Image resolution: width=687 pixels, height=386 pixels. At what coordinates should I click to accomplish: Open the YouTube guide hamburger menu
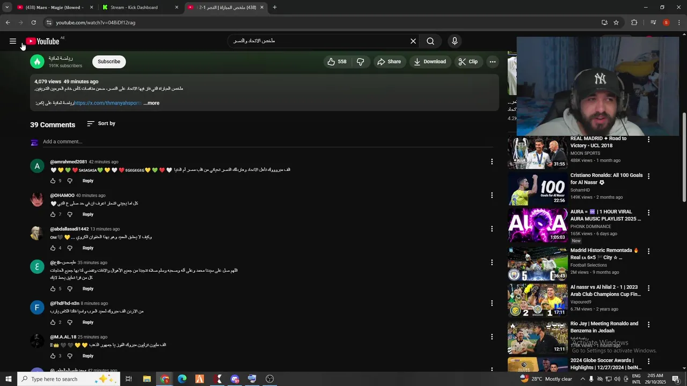13,41
